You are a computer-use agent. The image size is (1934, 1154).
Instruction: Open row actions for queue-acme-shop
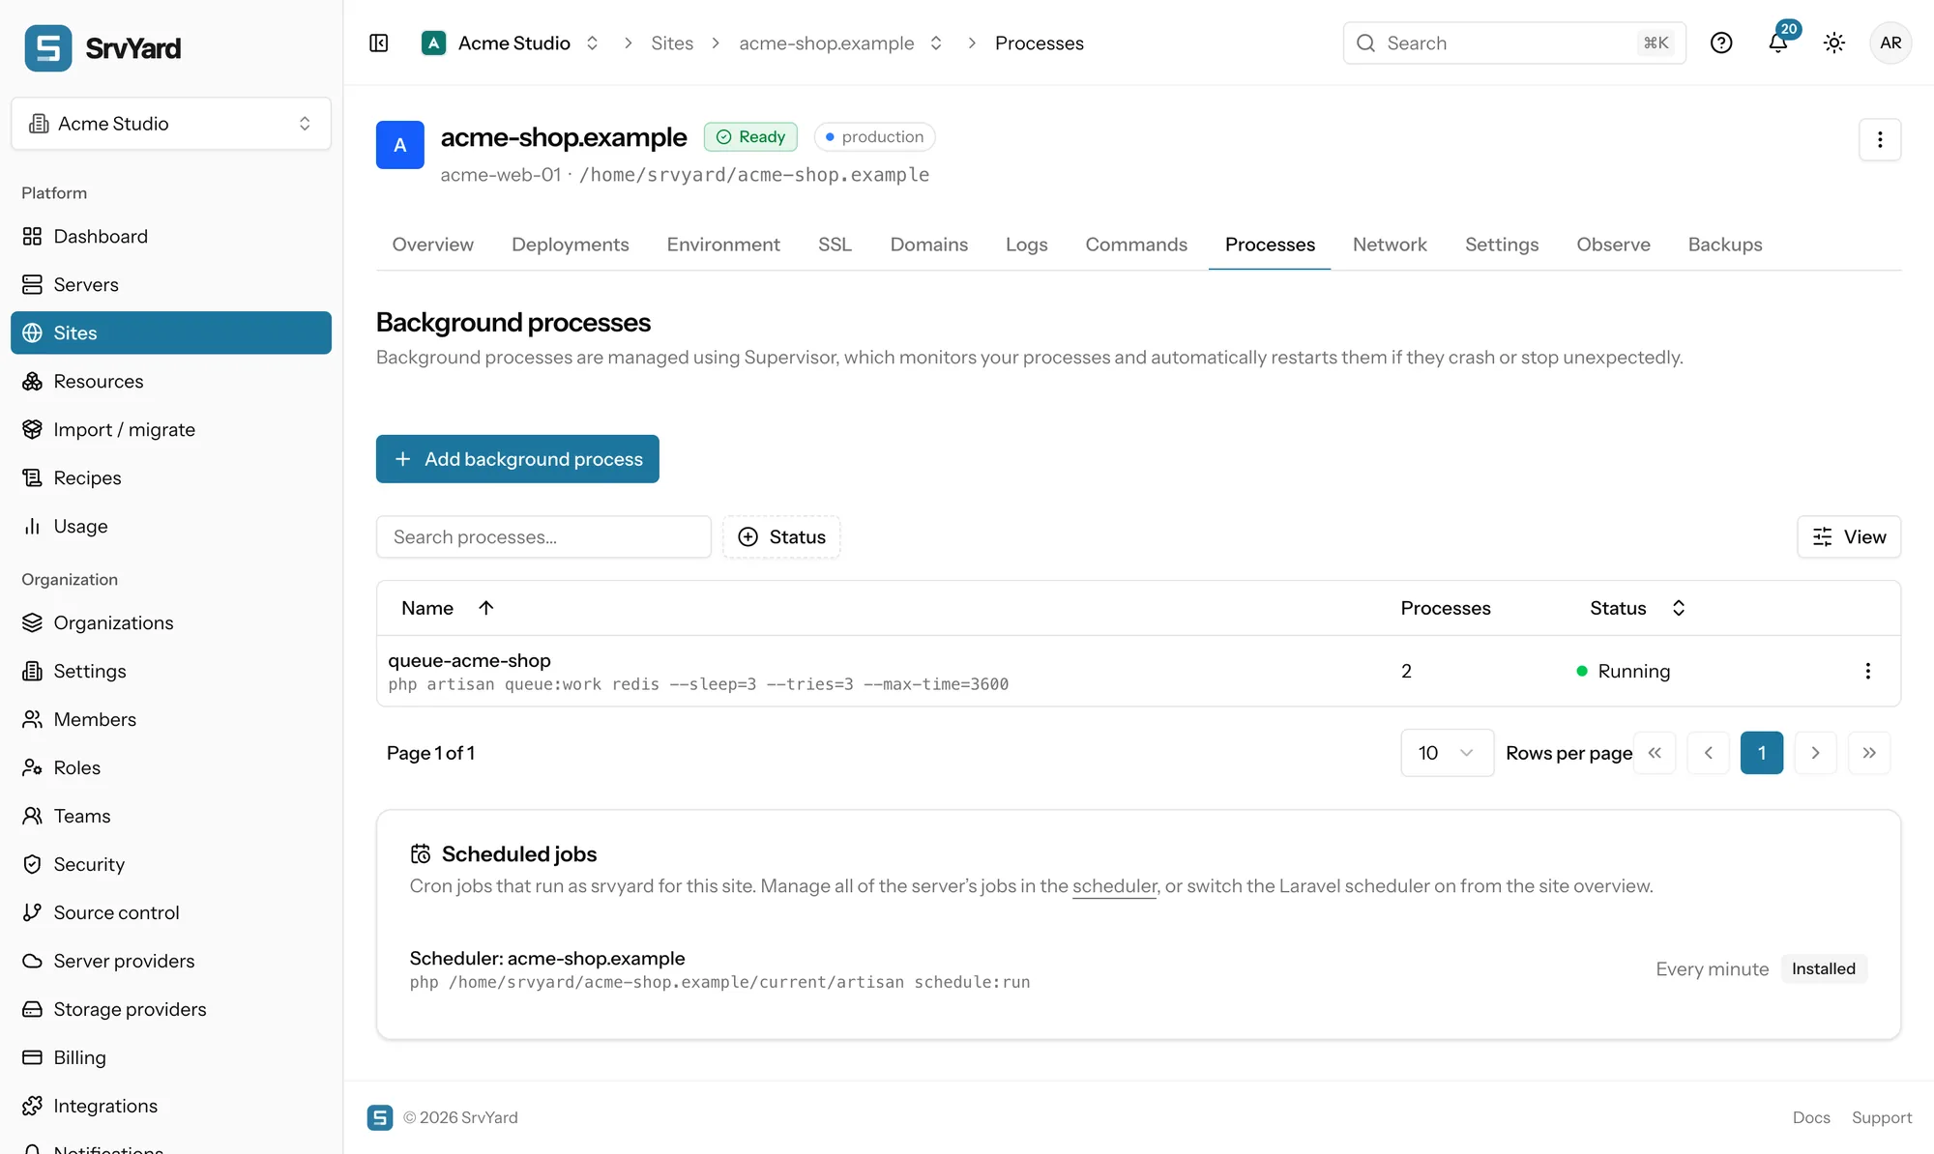click(1868, 671)
